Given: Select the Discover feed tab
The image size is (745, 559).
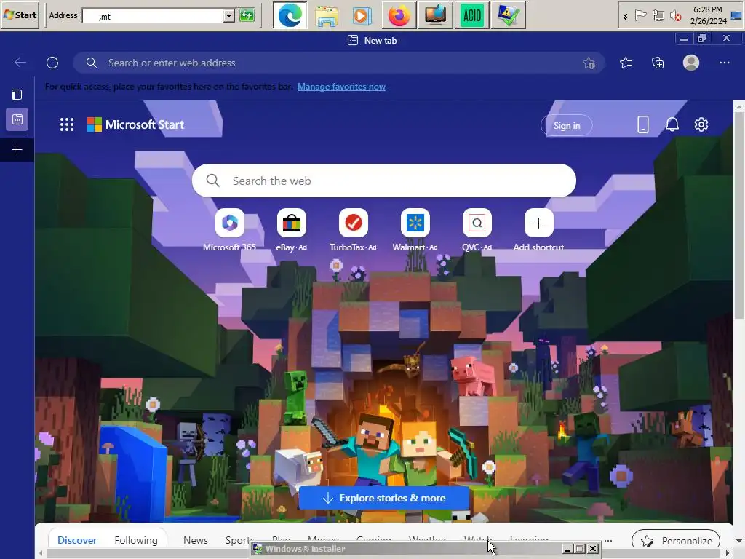Looking at the screenshot, I should click(x=77, y=540).
